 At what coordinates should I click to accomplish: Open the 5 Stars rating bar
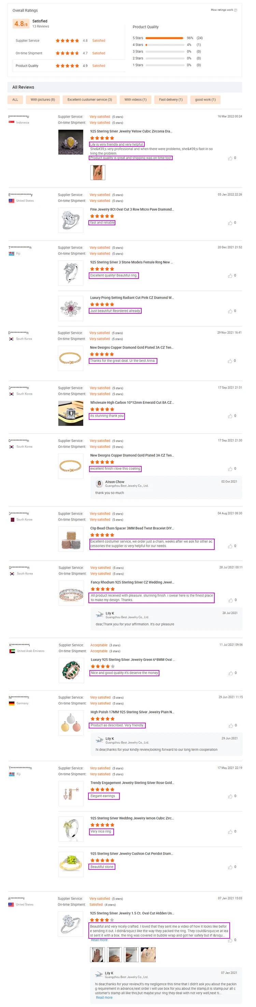click(164, 38)
